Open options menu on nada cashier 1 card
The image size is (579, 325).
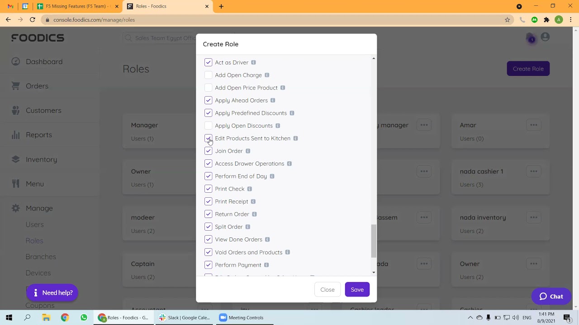(534, 171)
